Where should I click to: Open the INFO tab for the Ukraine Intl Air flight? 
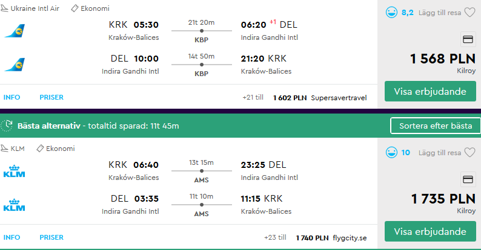(x=12, y=97)
